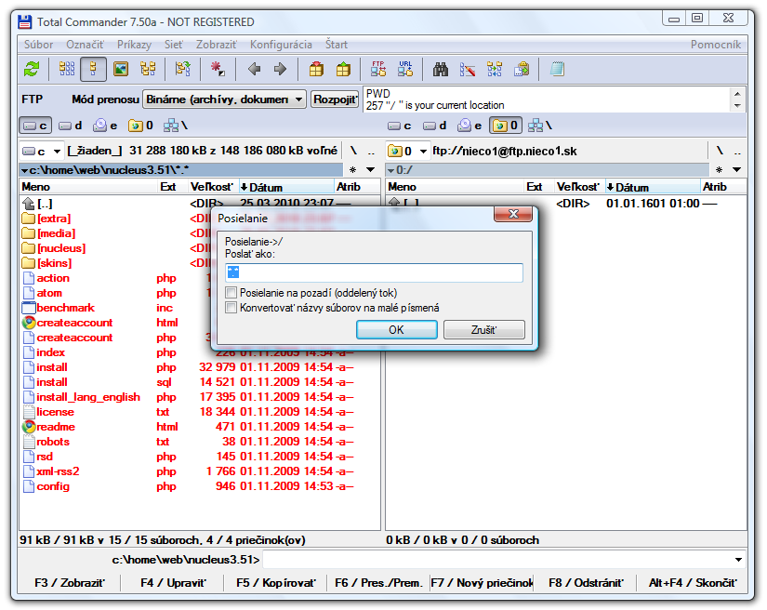Select the full details view icon
Viewport: 767px width, 610px height.
point(93,69)
